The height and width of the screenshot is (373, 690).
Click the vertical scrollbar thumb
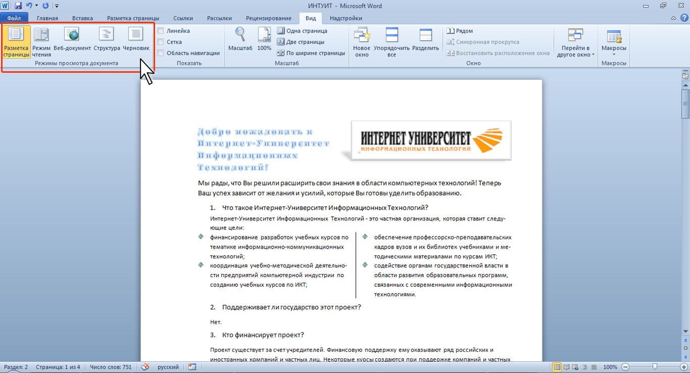tap(685, 103)
